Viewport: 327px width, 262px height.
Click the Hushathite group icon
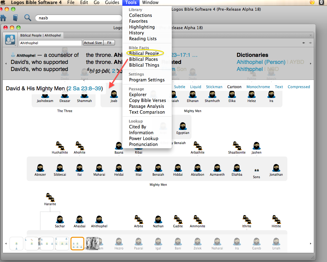coord(60,146)
